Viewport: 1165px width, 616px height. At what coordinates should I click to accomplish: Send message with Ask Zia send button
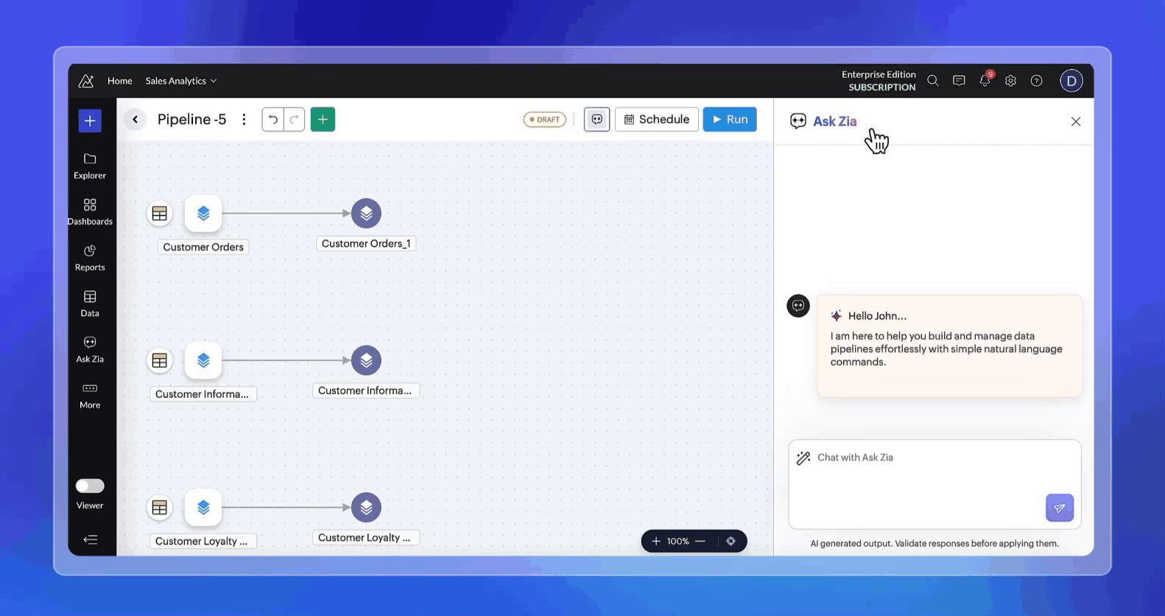(1059, 508)
